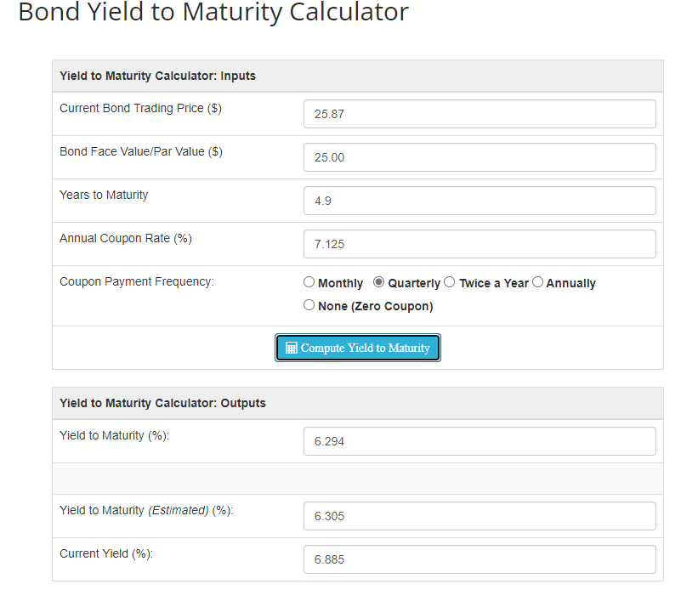This screenshot has height=601, width=698.
Task: Focus the Current Yield output field
Action: 480,559
